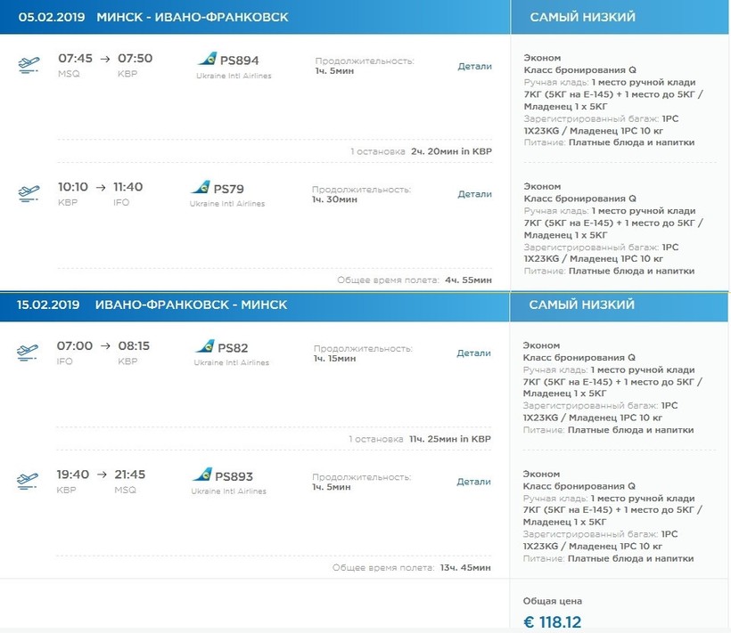The image size is (731, 633).
Task: Click the Ukraine Intl Airlines logo beside PS79
Action: (x=201, y=188)
